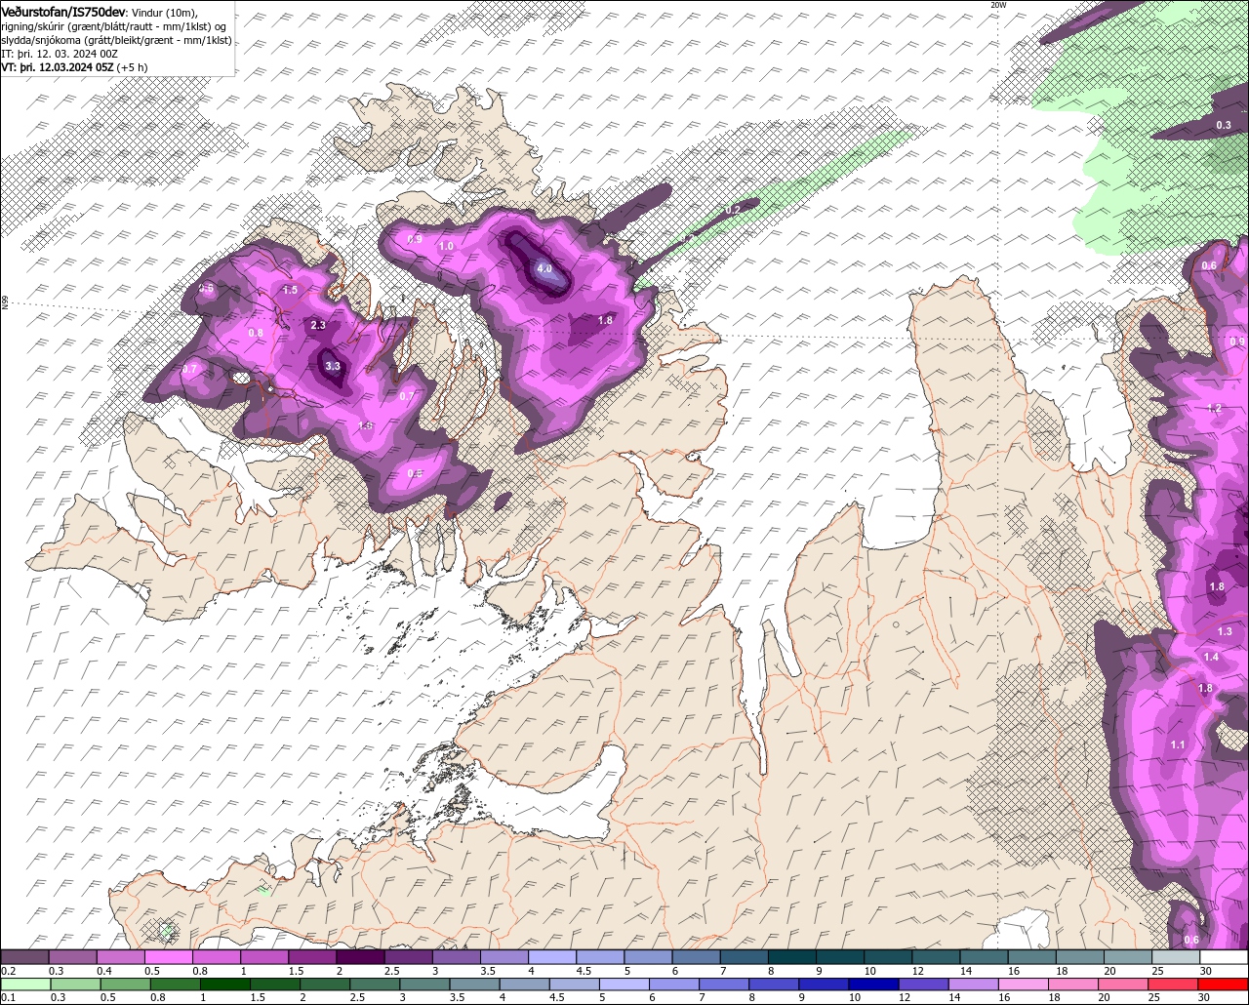The width and height of the screenshot is (1249, 1005).
Task: Select the 0.5 bright pink snow scale swatch
Action: (168, 957)
